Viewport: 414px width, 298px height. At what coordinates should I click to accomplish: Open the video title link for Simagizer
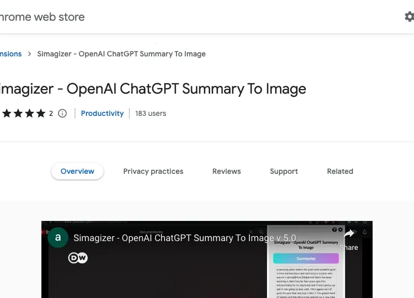point(184,238)
